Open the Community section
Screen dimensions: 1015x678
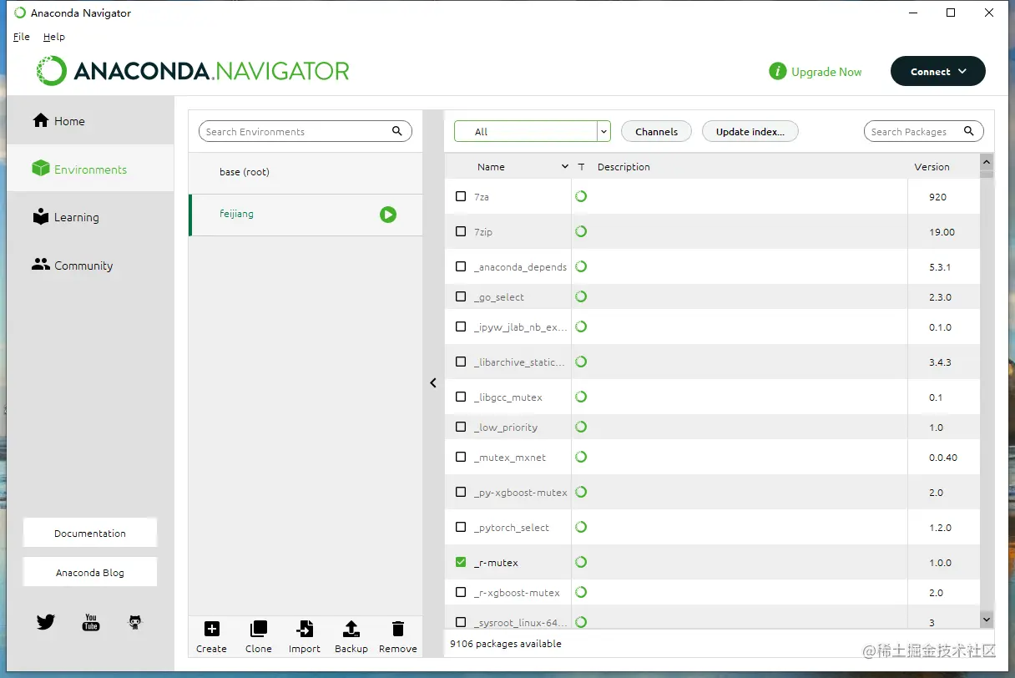point(90,266)
